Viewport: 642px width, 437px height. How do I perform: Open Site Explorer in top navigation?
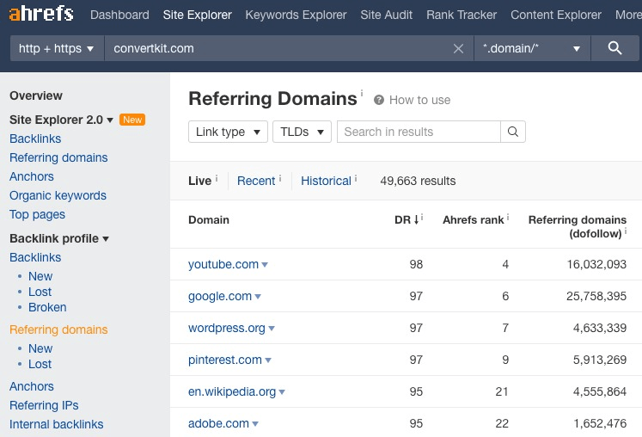198,15
